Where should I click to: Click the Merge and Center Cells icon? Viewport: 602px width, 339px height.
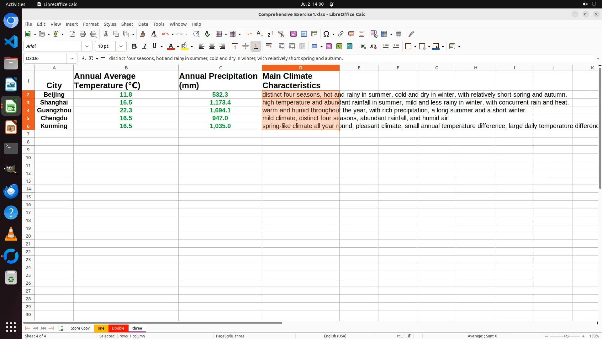click(282, 46)
